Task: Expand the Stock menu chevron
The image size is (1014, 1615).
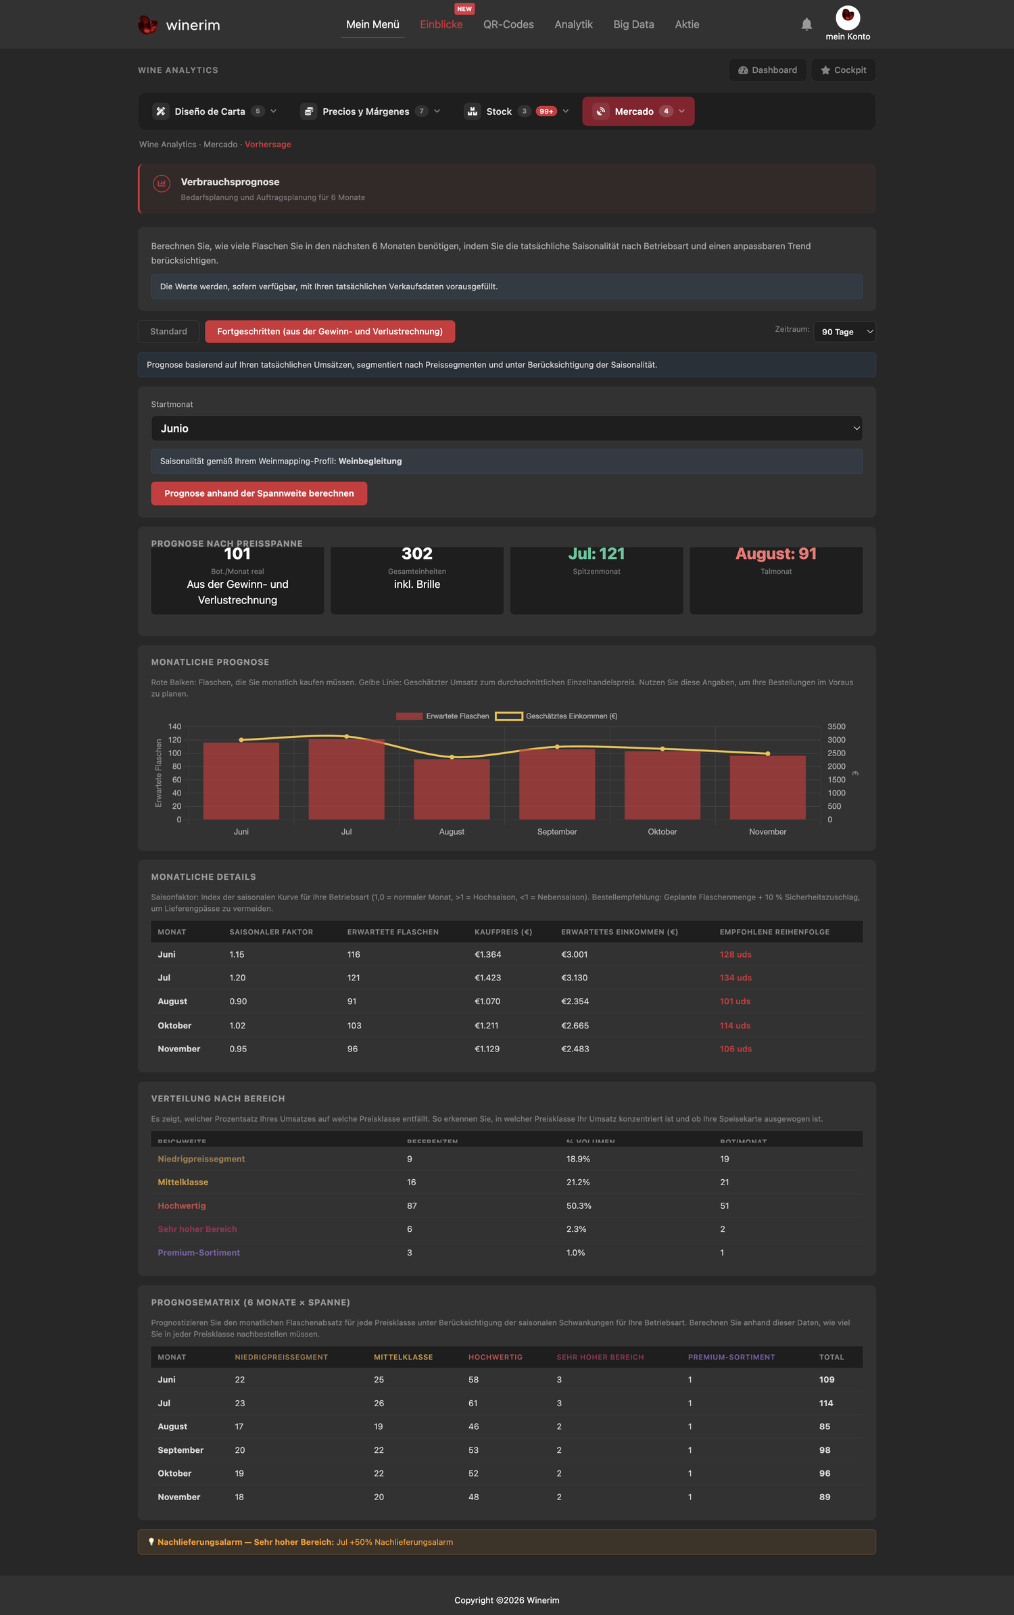Action: click(566, 111)
